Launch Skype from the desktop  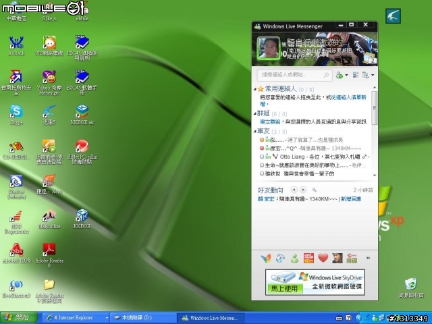click(16, 115)
